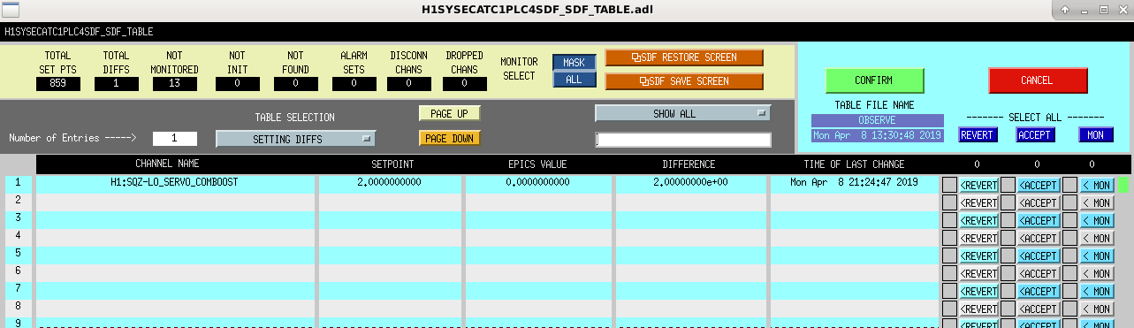Check the monitor checkbox in row 1
The image size is (1134, 328).
point(1069,185)
